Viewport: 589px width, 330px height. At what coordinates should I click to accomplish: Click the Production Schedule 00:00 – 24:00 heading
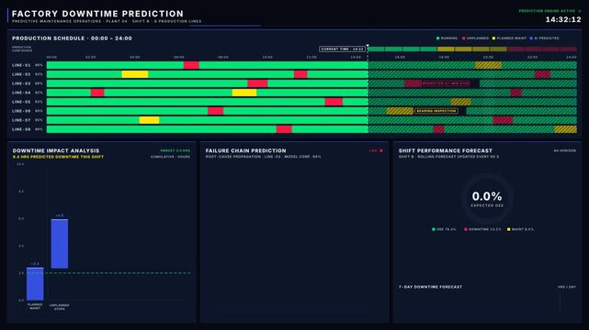[72, 38]
